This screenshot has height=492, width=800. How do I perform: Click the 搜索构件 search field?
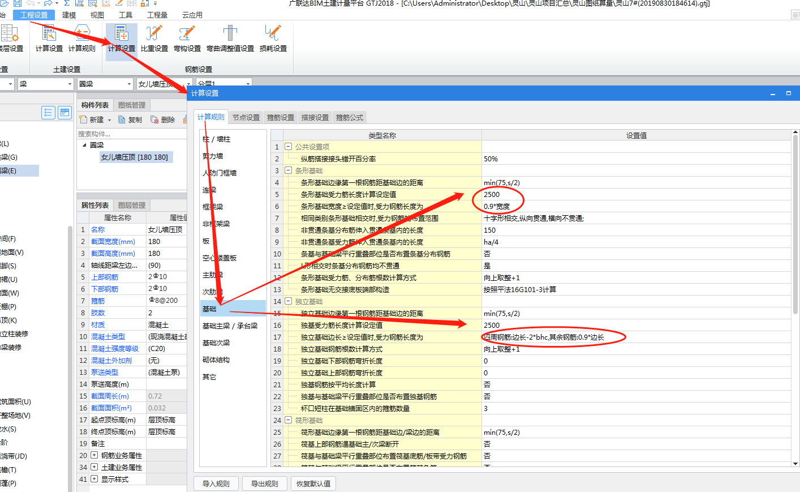coord(132,134)
